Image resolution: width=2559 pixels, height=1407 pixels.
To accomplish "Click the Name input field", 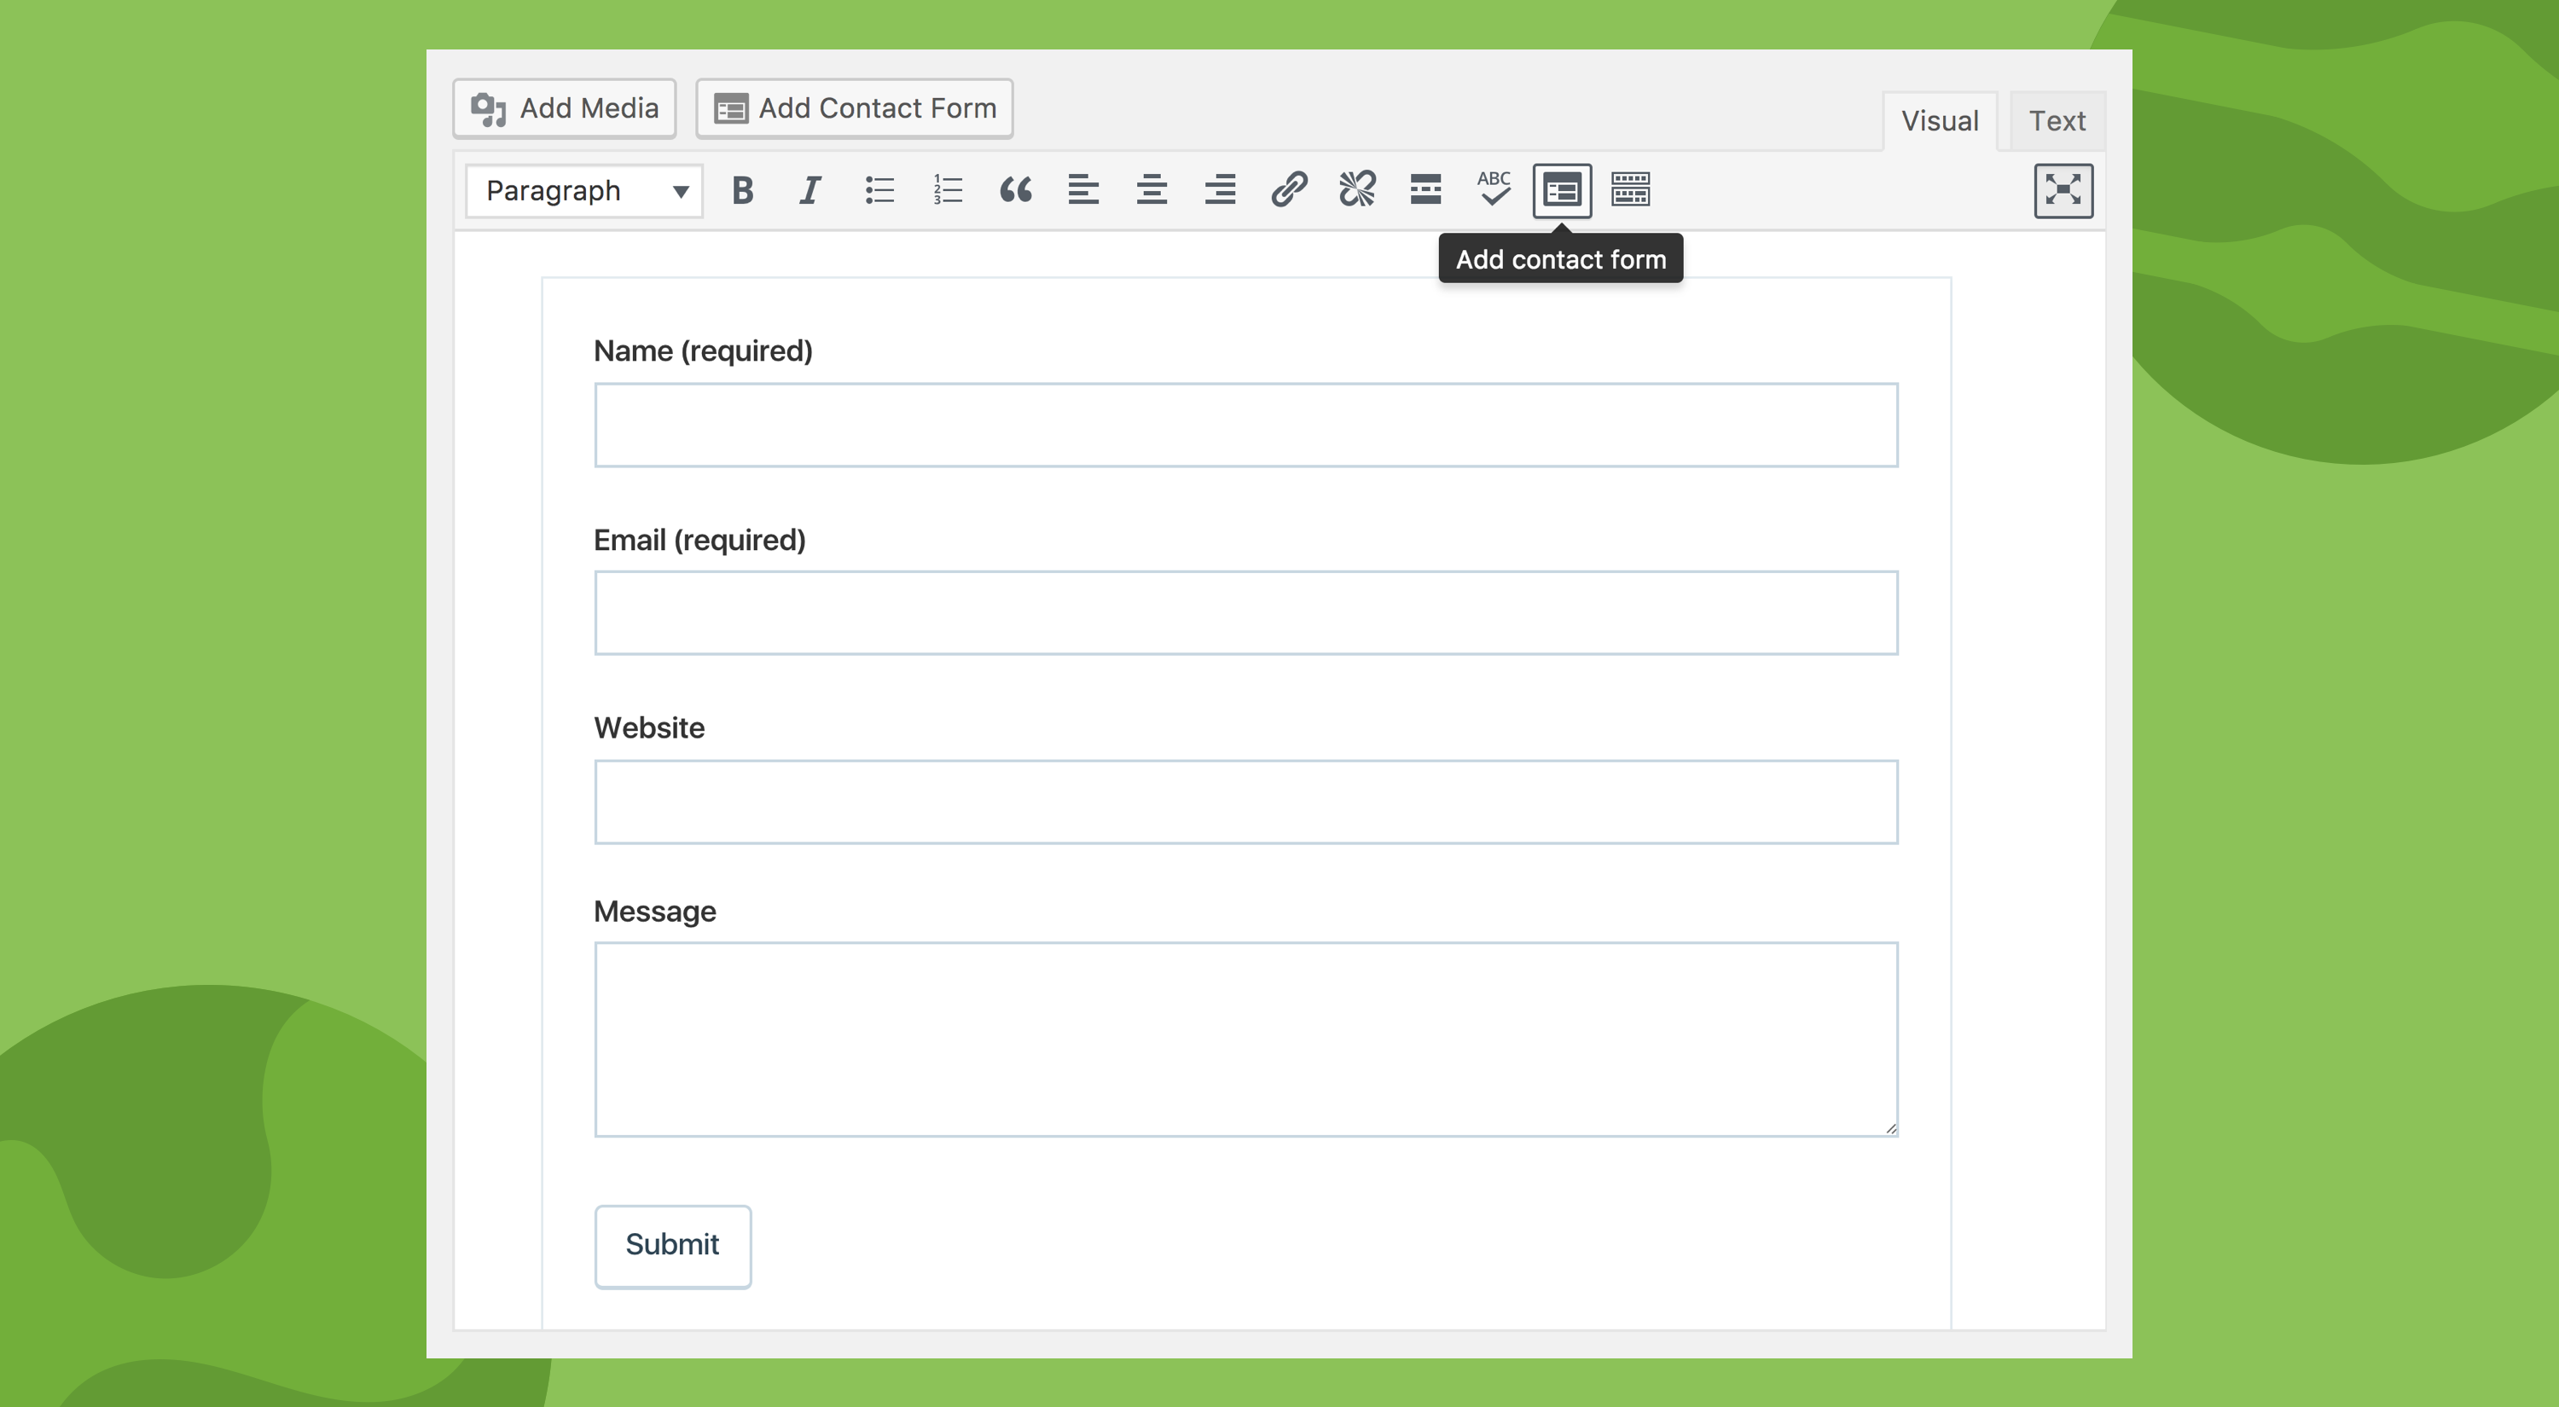I will [x=1245, y=423].
